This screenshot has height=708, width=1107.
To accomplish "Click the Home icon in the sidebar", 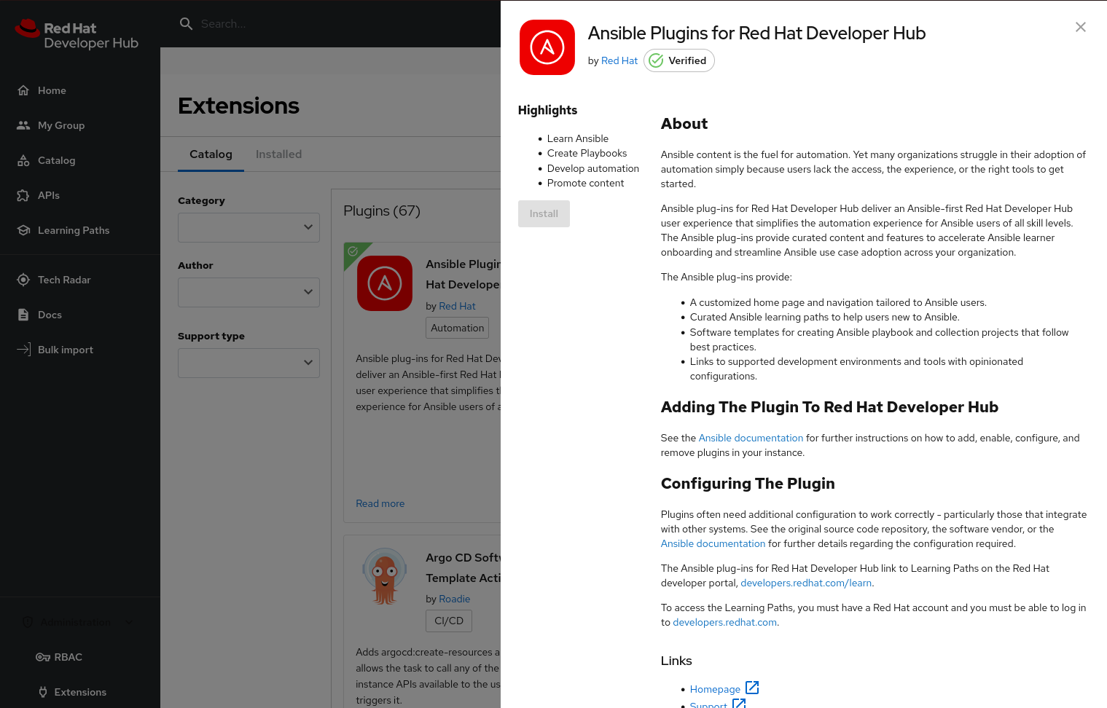I will click(x=23, y=90).
